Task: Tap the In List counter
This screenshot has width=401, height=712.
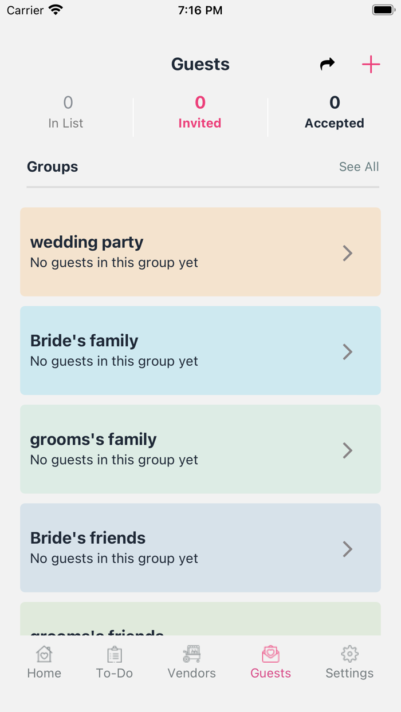Action: point(67,112)
